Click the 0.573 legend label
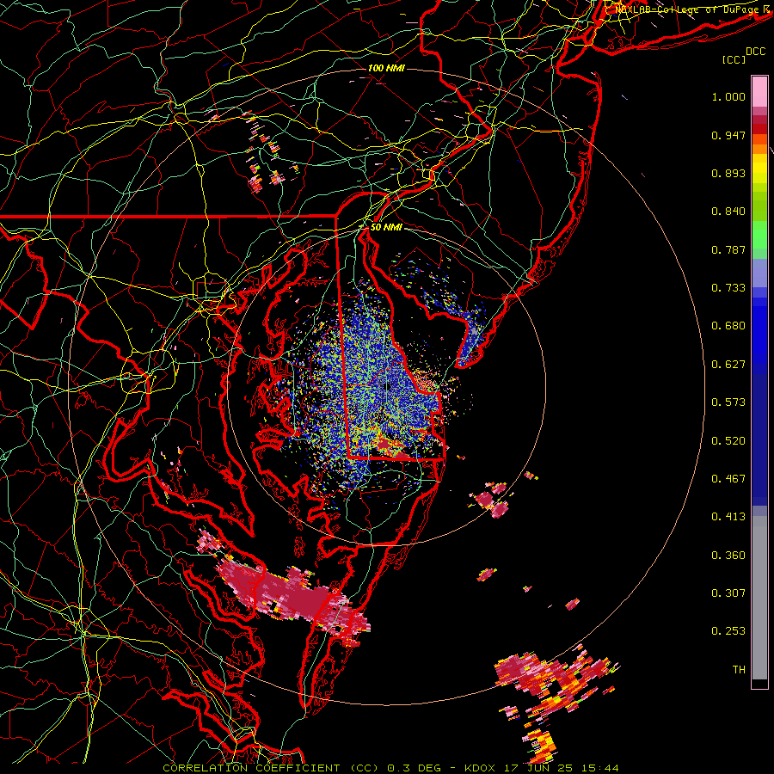774x774 pixels. pyautogui.click(x=728, y=402)
